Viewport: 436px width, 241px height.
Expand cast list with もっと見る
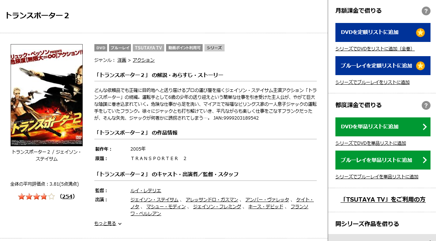[108, 223]
